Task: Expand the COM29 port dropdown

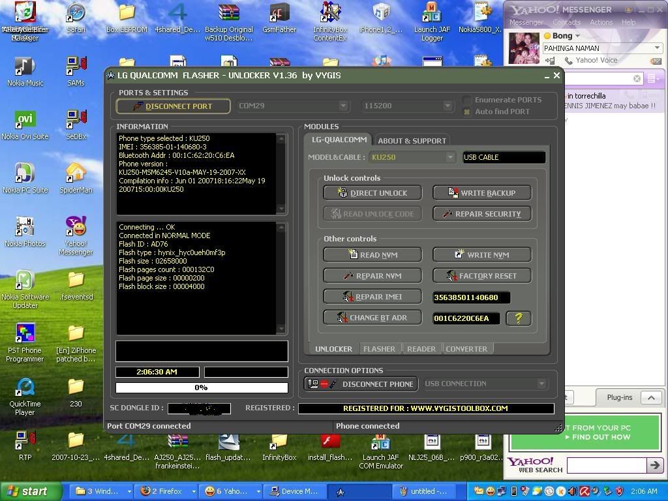Action: [343, 106]
